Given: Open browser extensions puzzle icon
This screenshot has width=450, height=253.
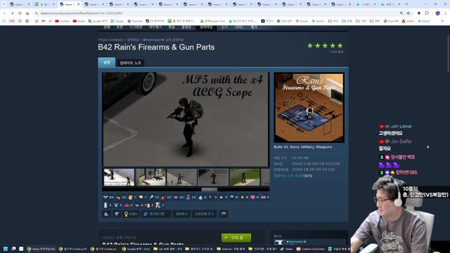Looking at the screenshot, I should pos(427,13).
